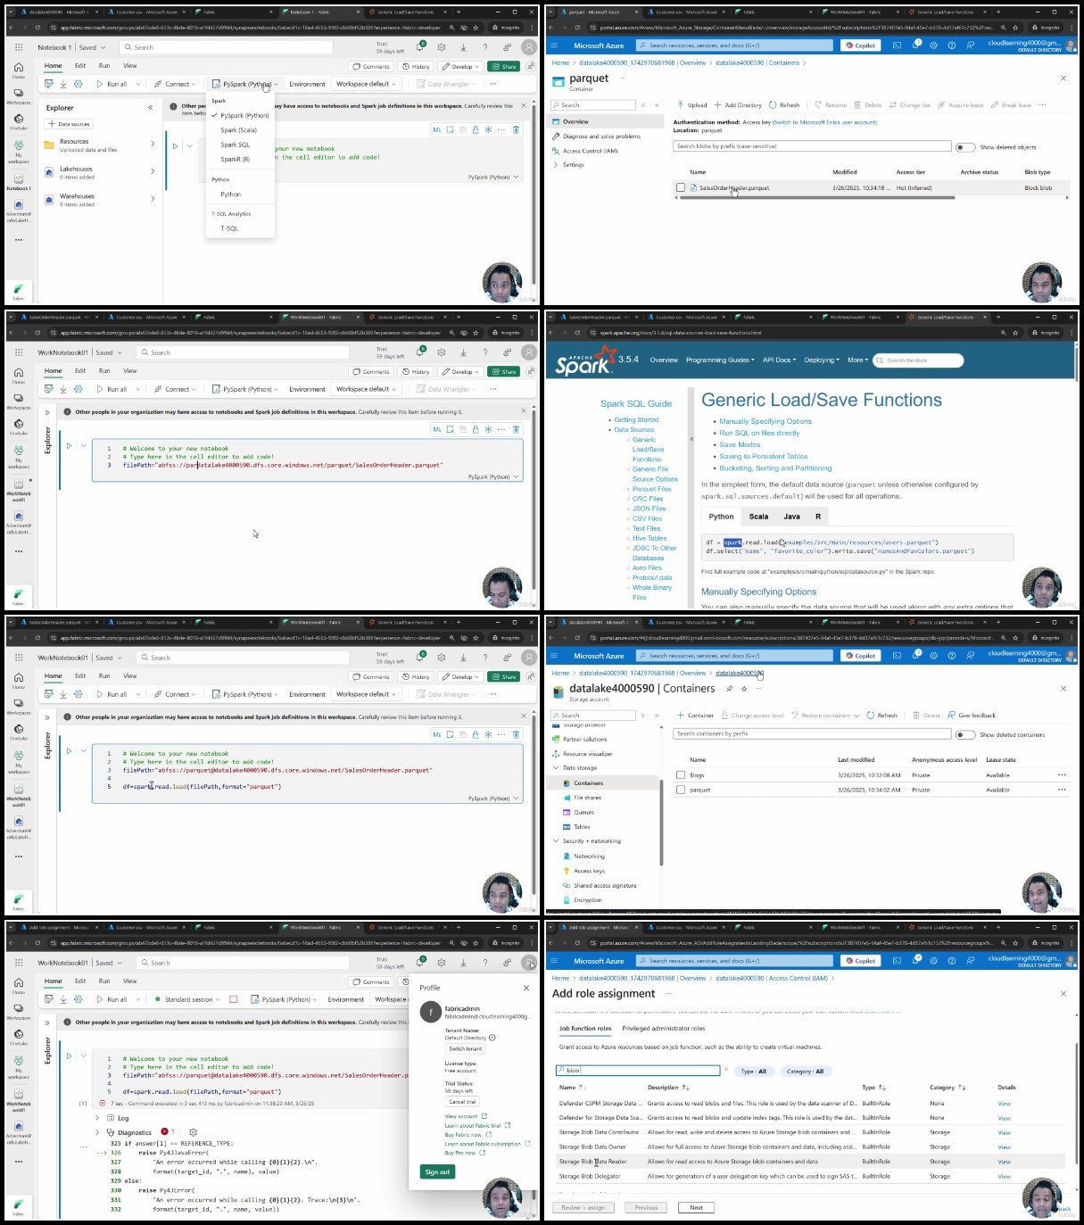
Task: Collapse the Explorer pane in Notebook 1 window
Action: pos(150,107)
